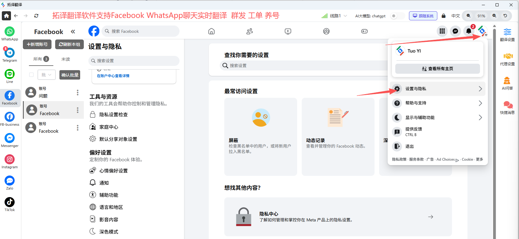
Task: Open options for the selected Facebook account
Action: tap(77, 110)
